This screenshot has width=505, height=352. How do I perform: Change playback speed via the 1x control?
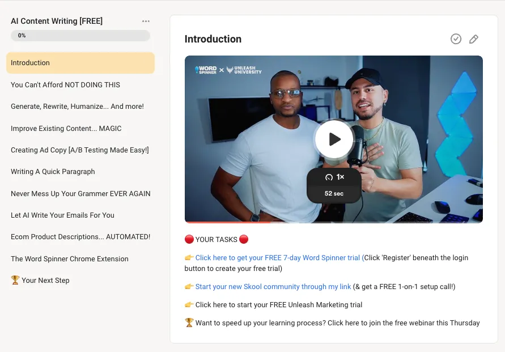pyautogui.click(x=334, y=177)
